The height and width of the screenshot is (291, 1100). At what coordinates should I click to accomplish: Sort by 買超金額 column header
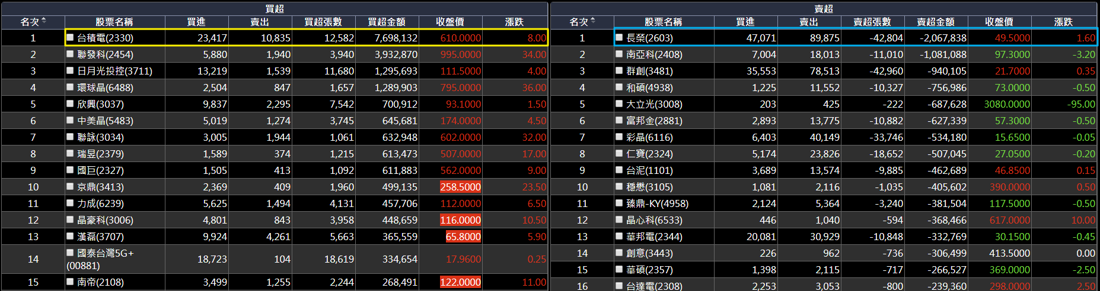click(x=387, y=22)
